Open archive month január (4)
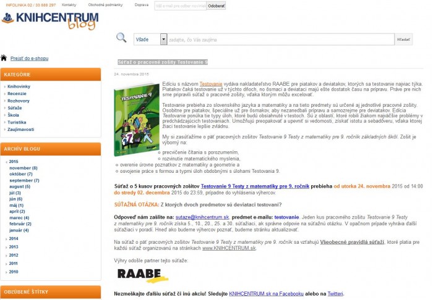Screen dimensions: 433x300 click(19, 230)
